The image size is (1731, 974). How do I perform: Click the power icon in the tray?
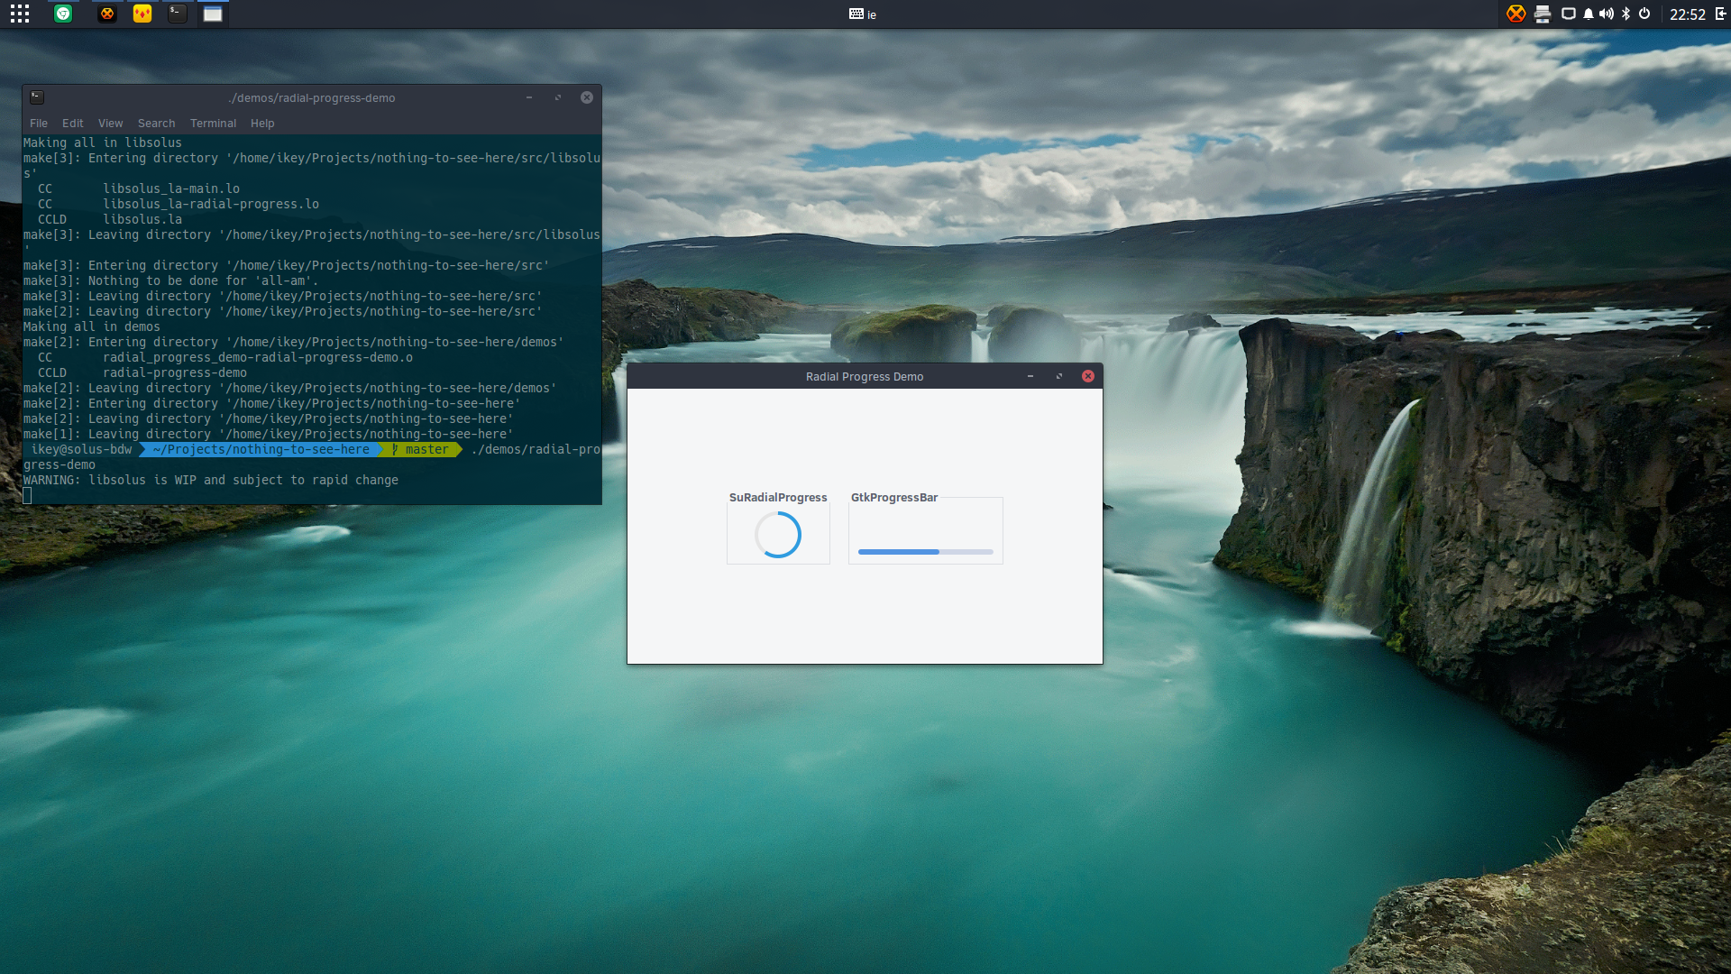point(1644,14)
